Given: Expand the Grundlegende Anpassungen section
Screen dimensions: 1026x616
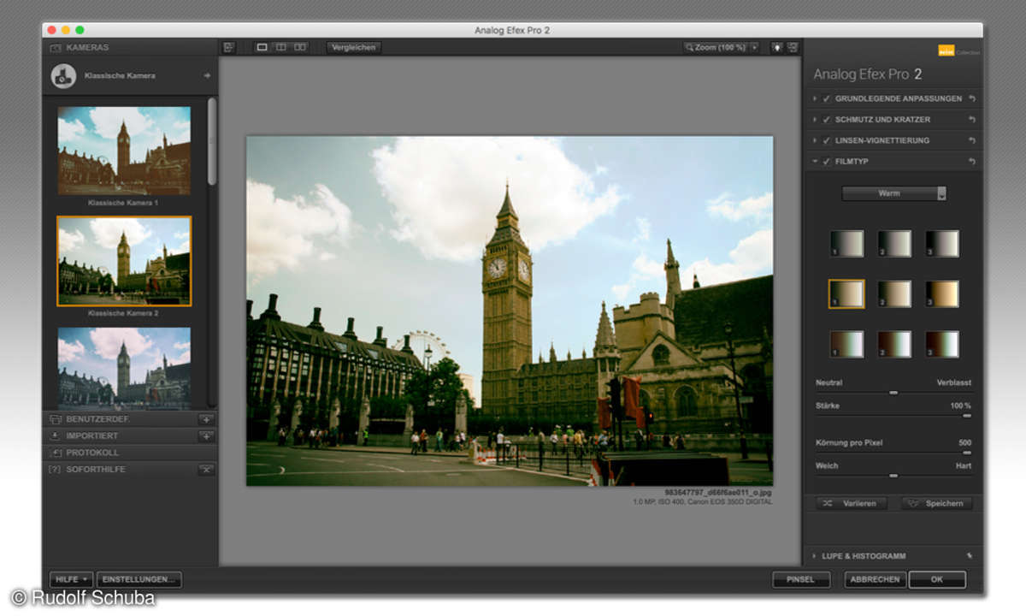Looking at the screenshot, I should (815, 98).
